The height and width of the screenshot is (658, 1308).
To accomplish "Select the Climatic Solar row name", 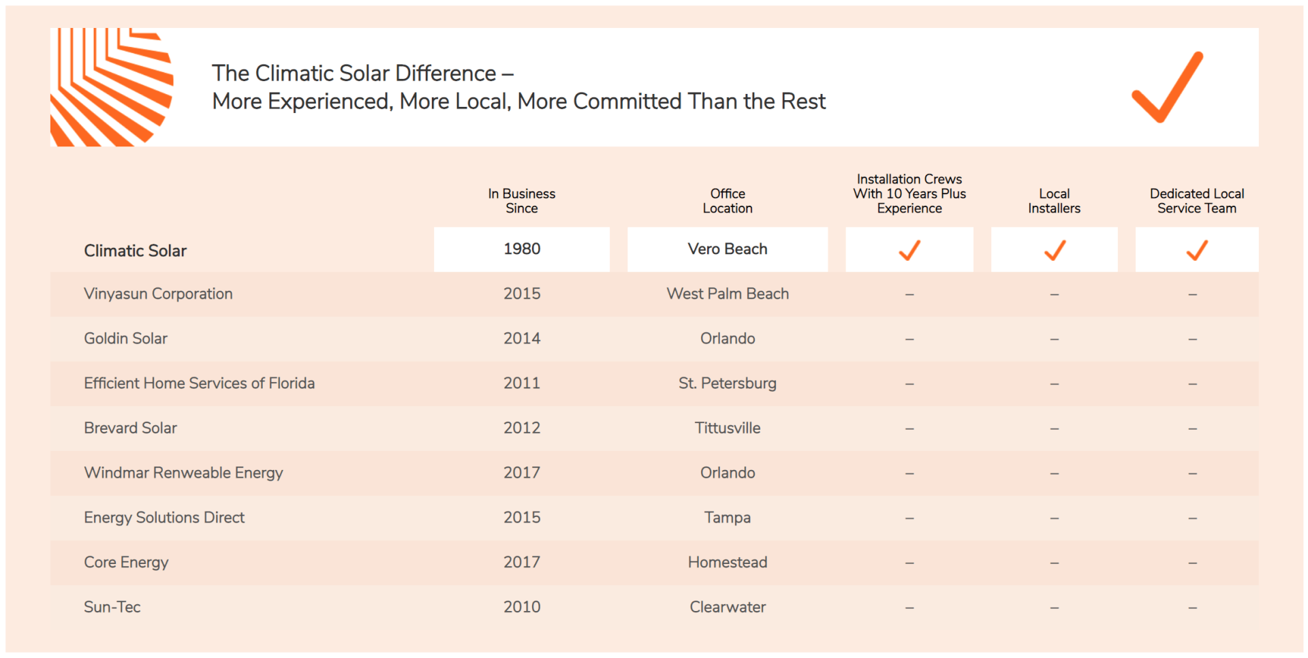I will pos(135,251).
